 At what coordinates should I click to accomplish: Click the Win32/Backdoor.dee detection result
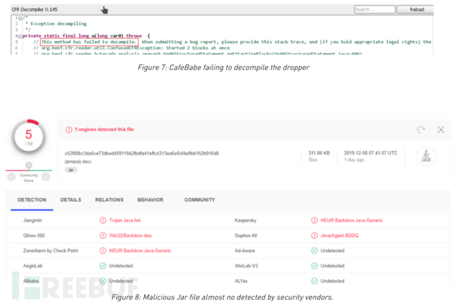(130, 236)
